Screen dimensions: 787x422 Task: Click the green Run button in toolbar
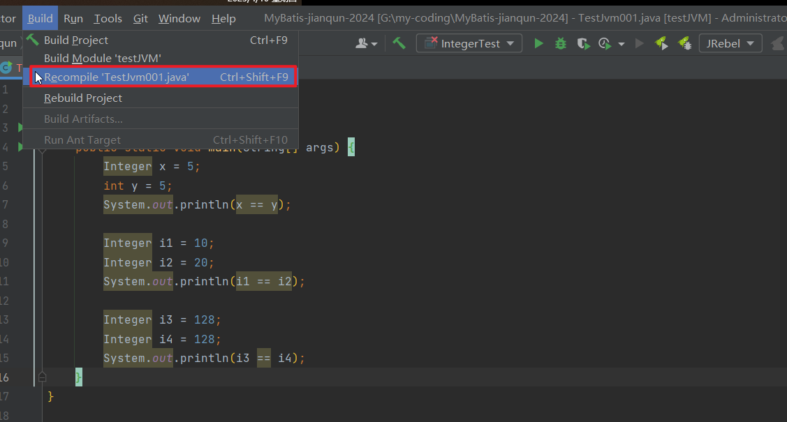pos(538,44)
